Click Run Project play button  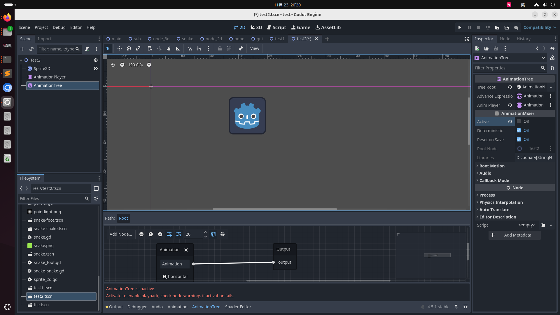pyautogui.click(x=460, y=27)
